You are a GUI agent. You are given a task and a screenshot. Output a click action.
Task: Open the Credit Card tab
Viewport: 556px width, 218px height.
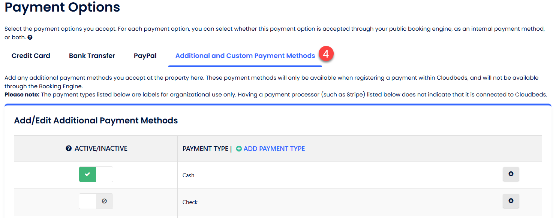31,56
